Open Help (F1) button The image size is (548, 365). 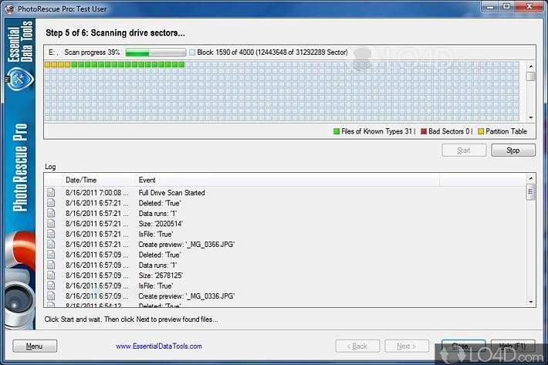point(512,346)
